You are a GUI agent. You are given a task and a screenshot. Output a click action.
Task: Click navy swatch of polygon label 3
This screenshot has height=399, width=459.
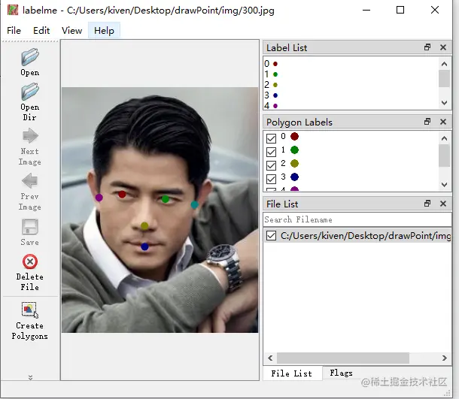(294, 177)
